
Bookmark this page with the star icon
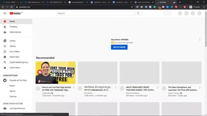point(132,7)
